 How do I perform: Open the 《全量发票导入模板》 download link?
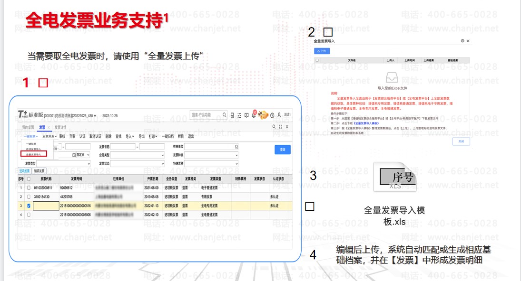click(x=366, y=123)
